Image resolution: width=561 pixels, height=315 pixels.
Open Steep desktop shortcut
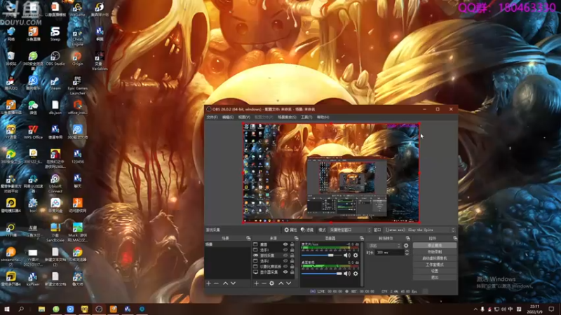(x=55, y=34)
